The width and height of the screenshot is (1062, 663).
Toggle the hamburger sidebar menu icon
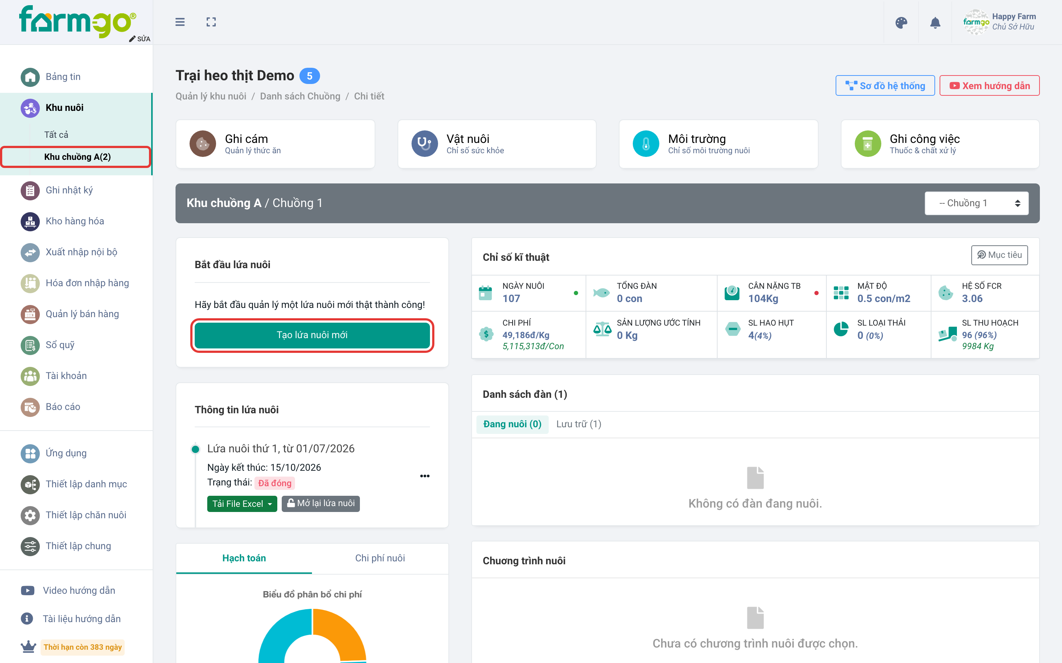click(180, 22)
